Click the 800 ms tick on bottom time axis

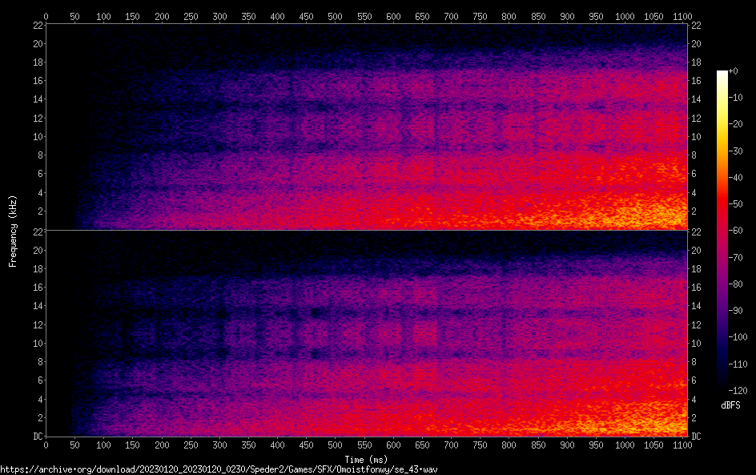point(509,445)
